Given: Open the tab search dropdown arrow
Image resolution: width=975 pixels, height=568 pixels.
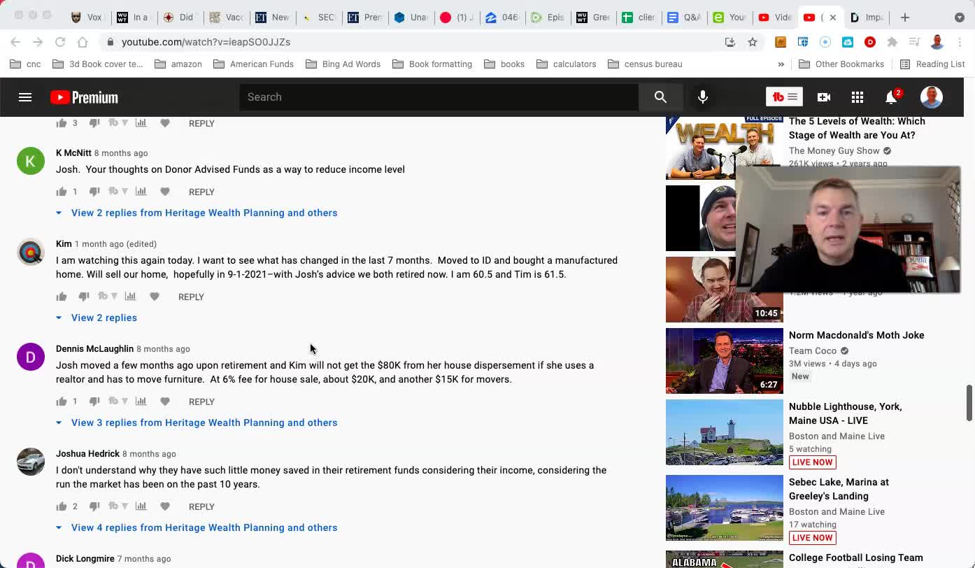Looking at the screenshot, I should click(x=959, y=17).
